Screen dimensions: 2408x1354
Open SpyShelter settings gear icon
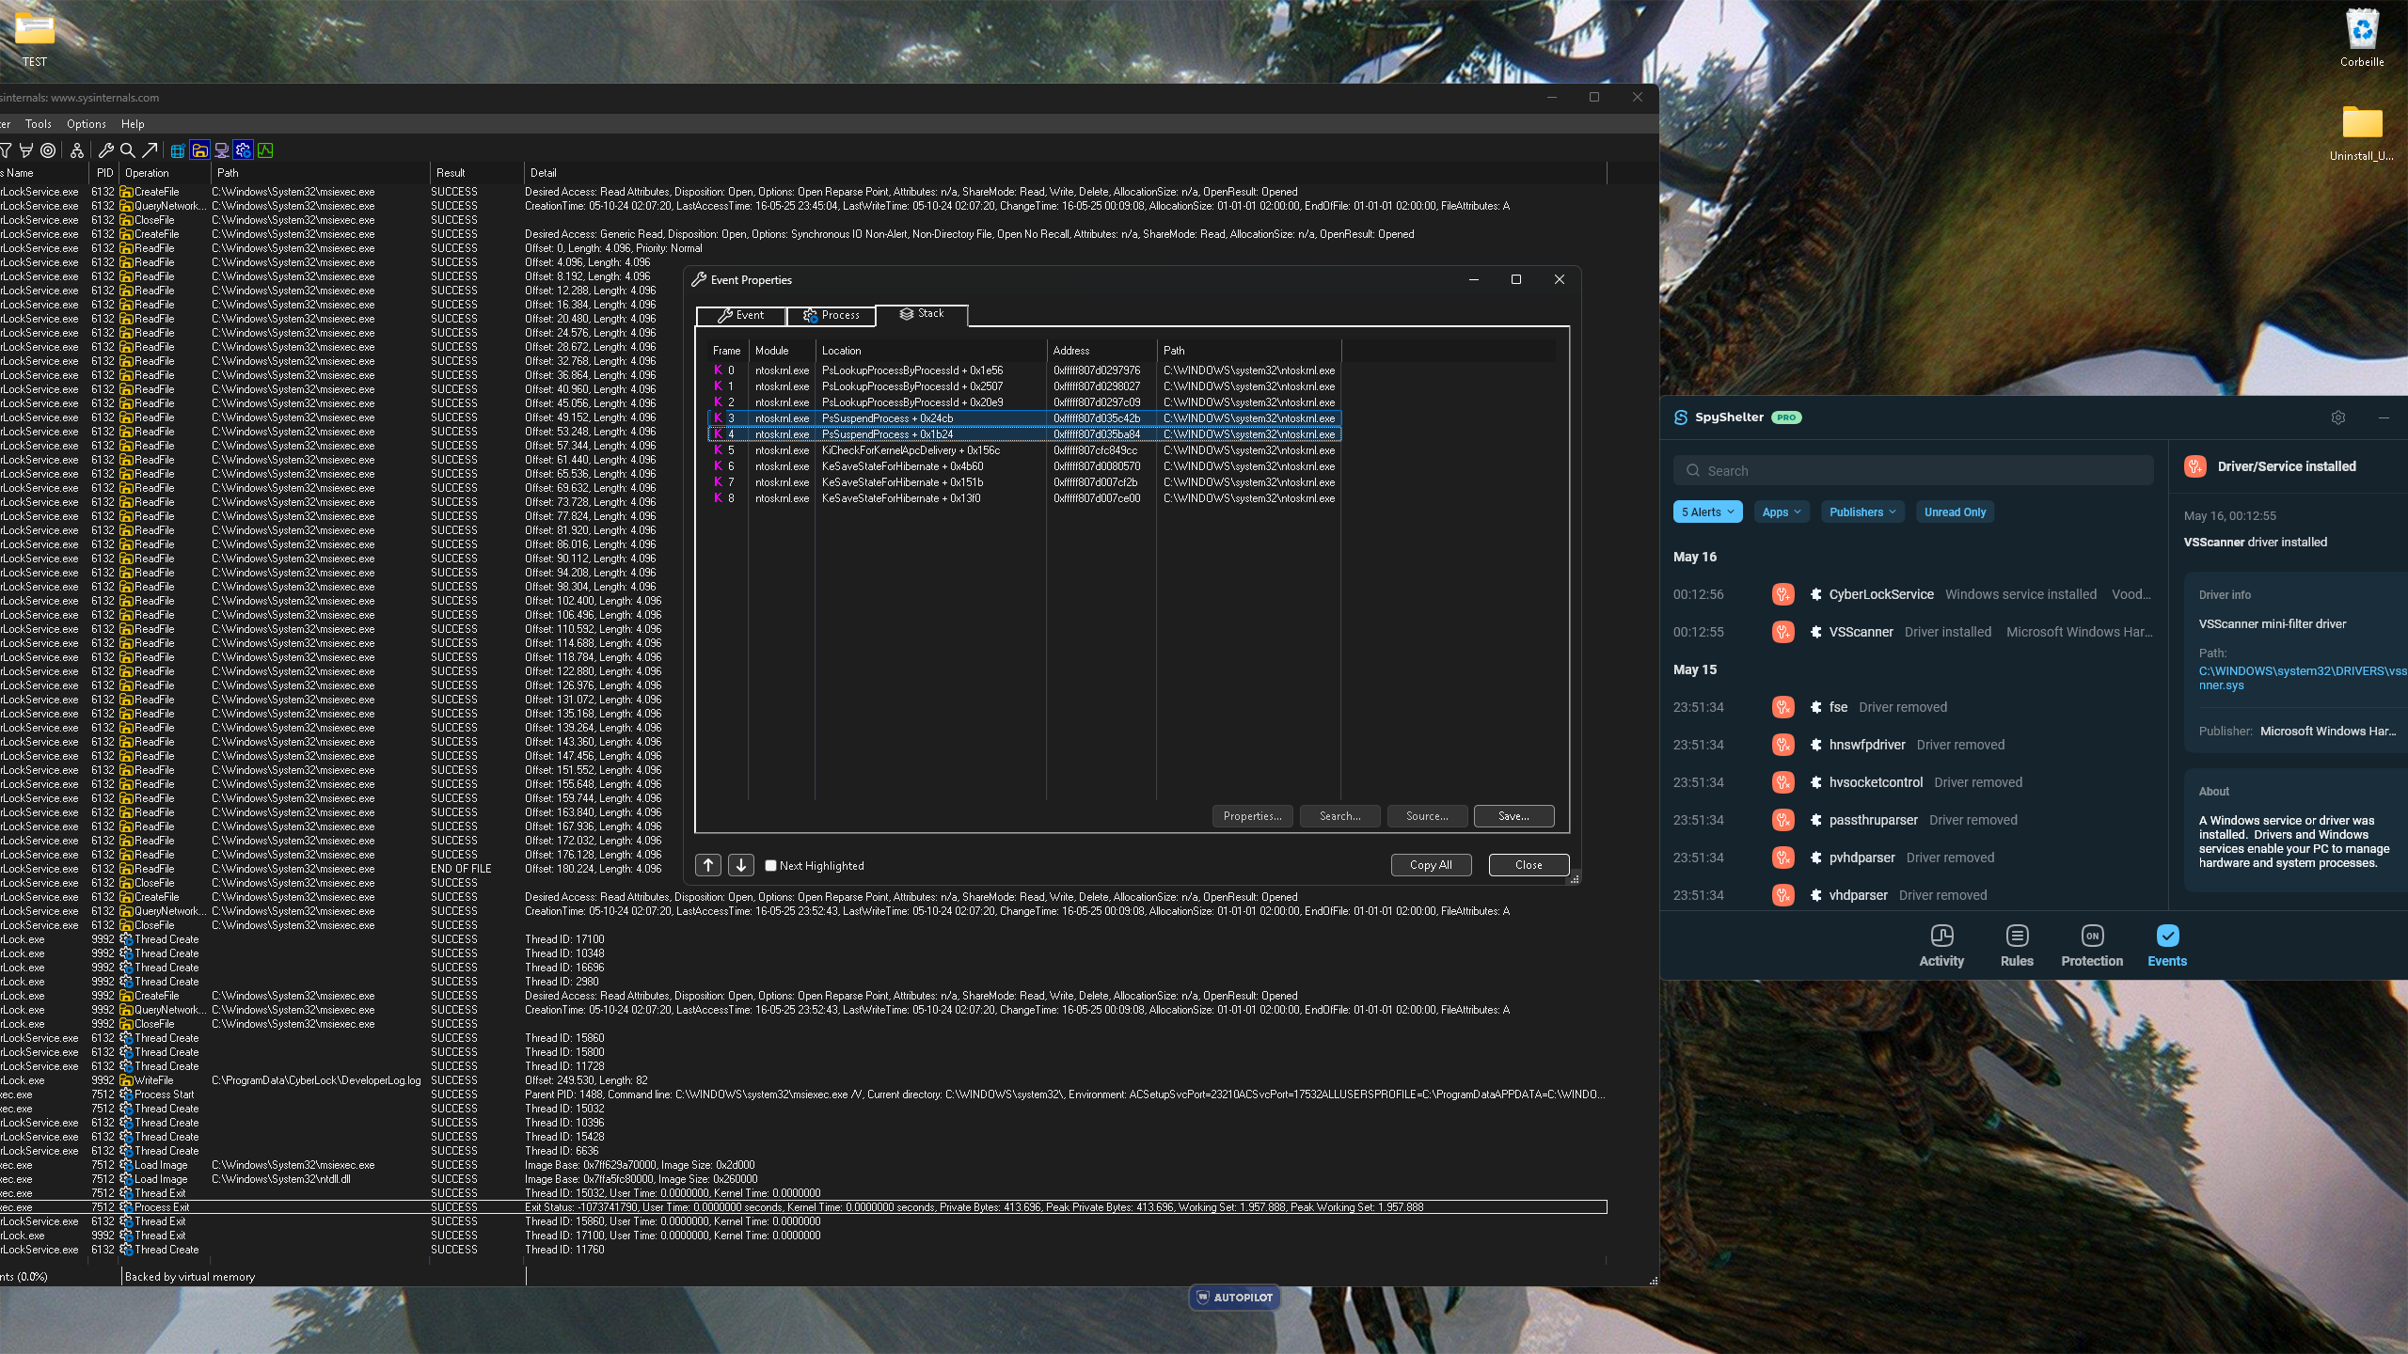pos(2338,417)
